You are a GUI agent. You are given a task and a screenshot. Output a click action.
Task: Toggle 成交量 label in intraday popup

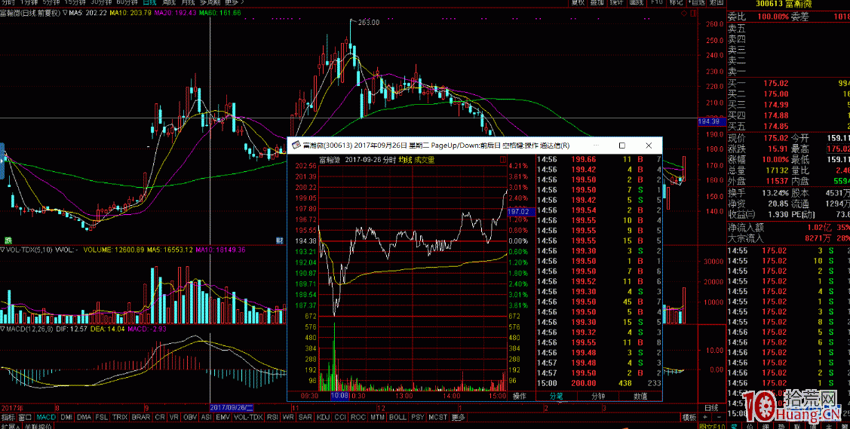point(425,159)
